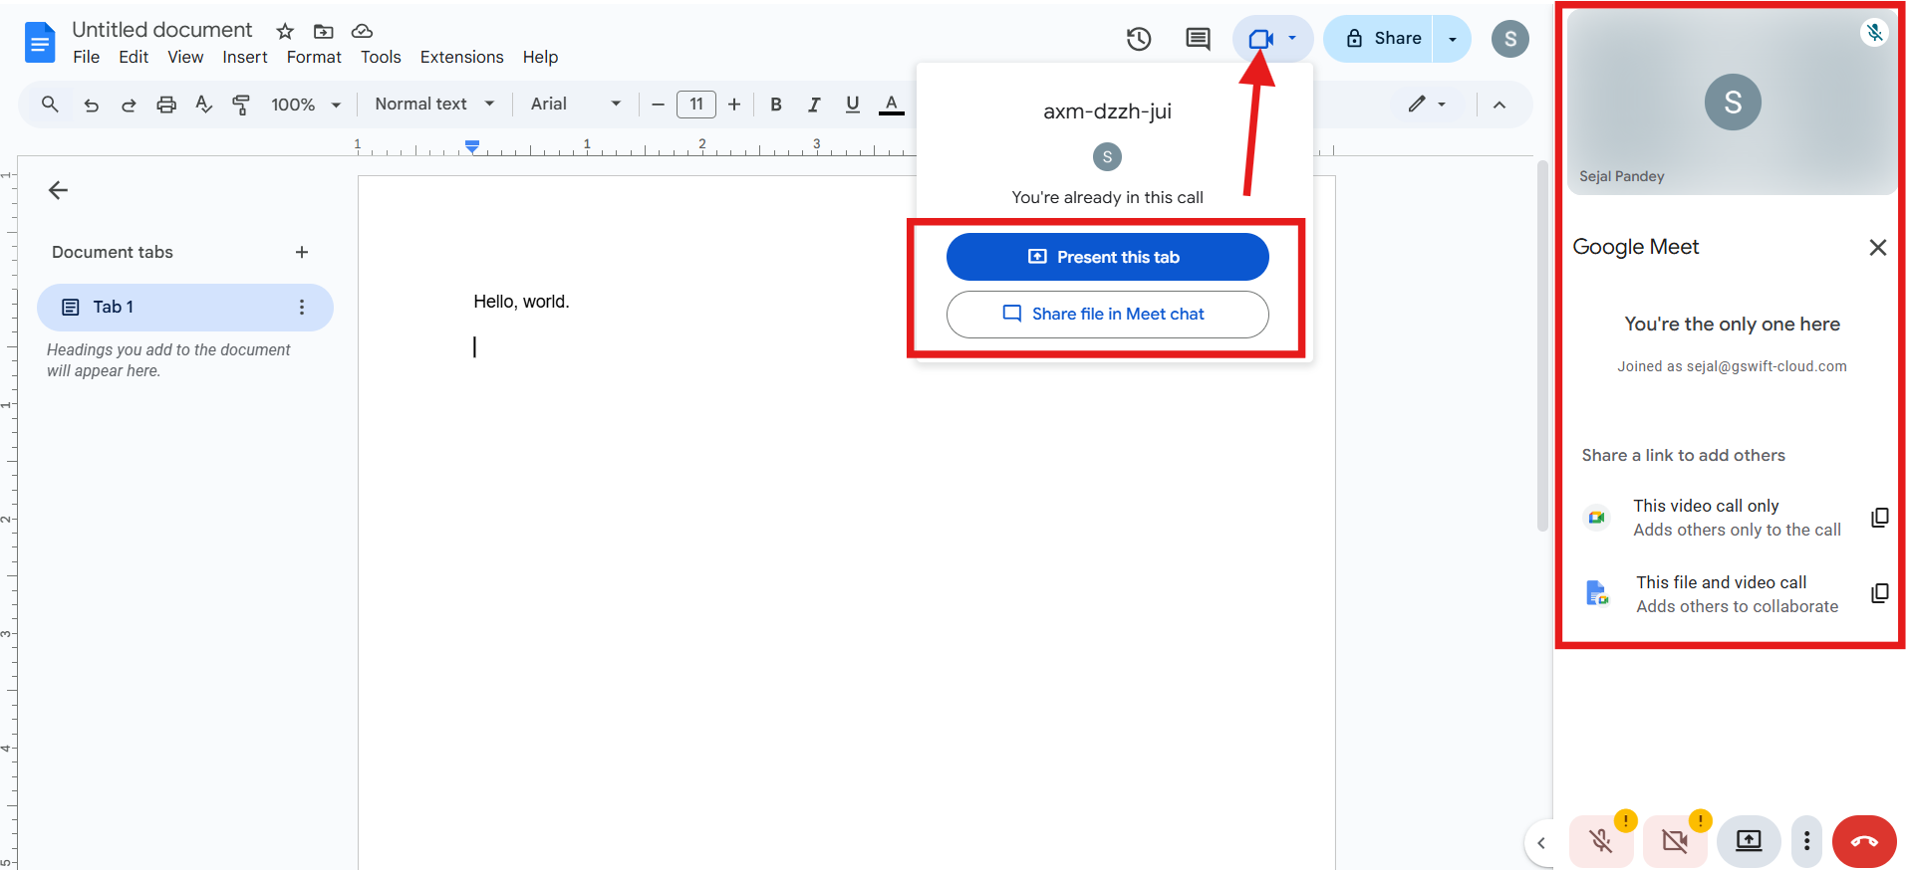Select Tab 1 in document tabs

pos(185,307)
